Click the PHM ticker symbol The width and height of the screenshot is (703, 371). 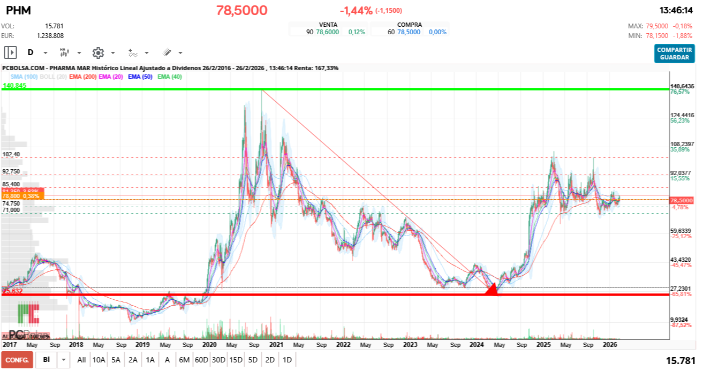click(x=18, y=10)
